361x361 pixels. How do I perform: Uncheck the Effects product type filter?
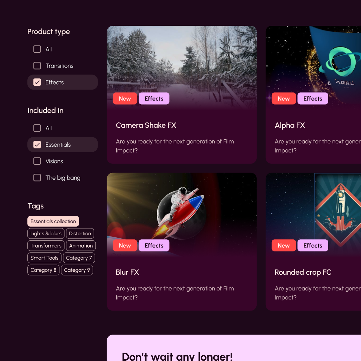[x=37, y=82]
